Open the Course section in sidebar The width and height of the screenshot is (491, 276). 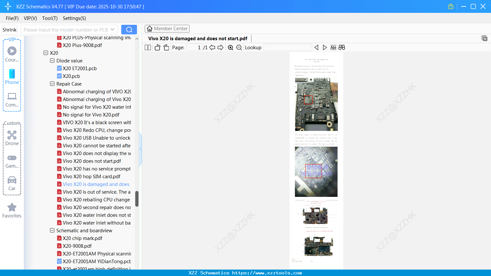tap(12, 54)
